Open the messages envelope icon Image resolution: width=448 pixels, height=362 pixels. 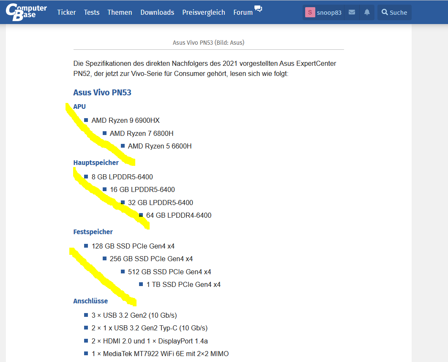pos(352,12)
